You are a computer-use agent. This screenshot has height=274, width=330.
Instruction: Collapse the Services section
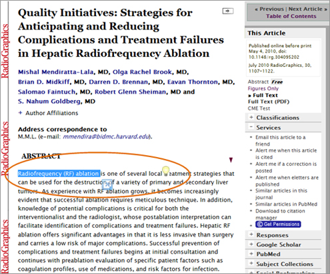251,127
